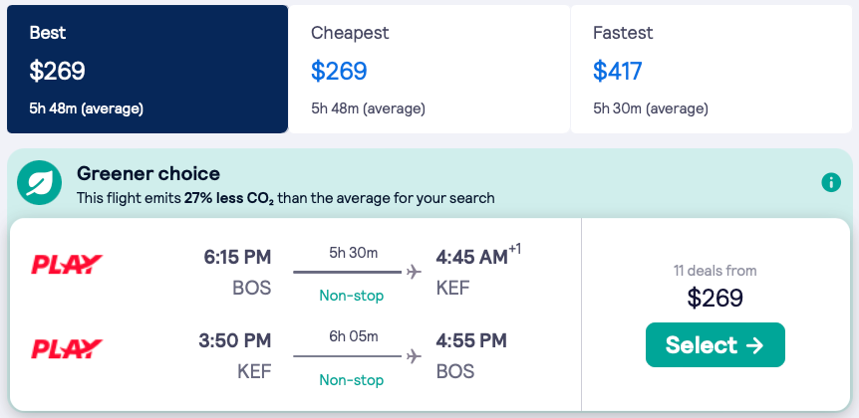Click the airplane icon on the 6h 05m leg
Viewport: 859px width, 418px height.
(415, 356)
